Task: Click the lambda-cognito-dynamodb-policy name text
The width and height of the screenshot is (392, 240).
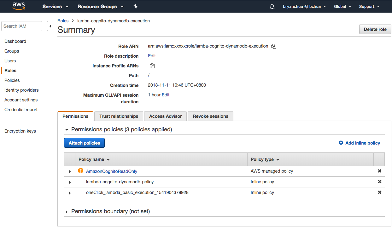Action: [x=120, y=182]
